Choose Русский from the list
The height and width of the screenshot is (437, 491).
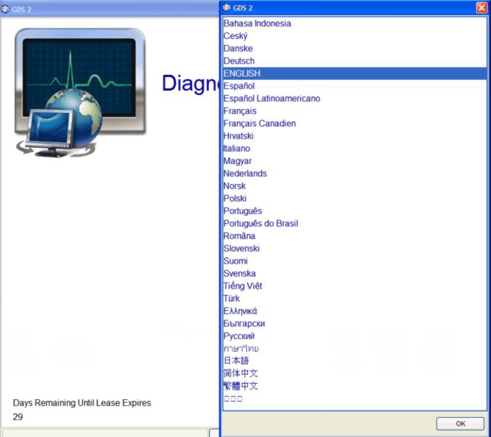tap(354, 336)
